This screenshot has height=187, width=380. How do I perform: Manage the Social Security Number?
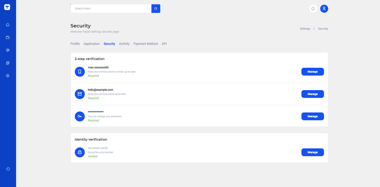coord(312,152)
